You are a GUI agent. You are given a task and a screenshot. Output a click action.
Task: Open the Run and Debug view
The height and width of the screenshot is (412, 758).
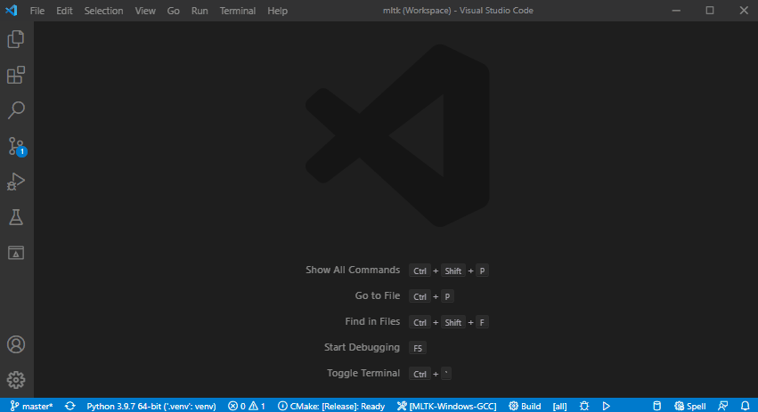tap(16, 182)
